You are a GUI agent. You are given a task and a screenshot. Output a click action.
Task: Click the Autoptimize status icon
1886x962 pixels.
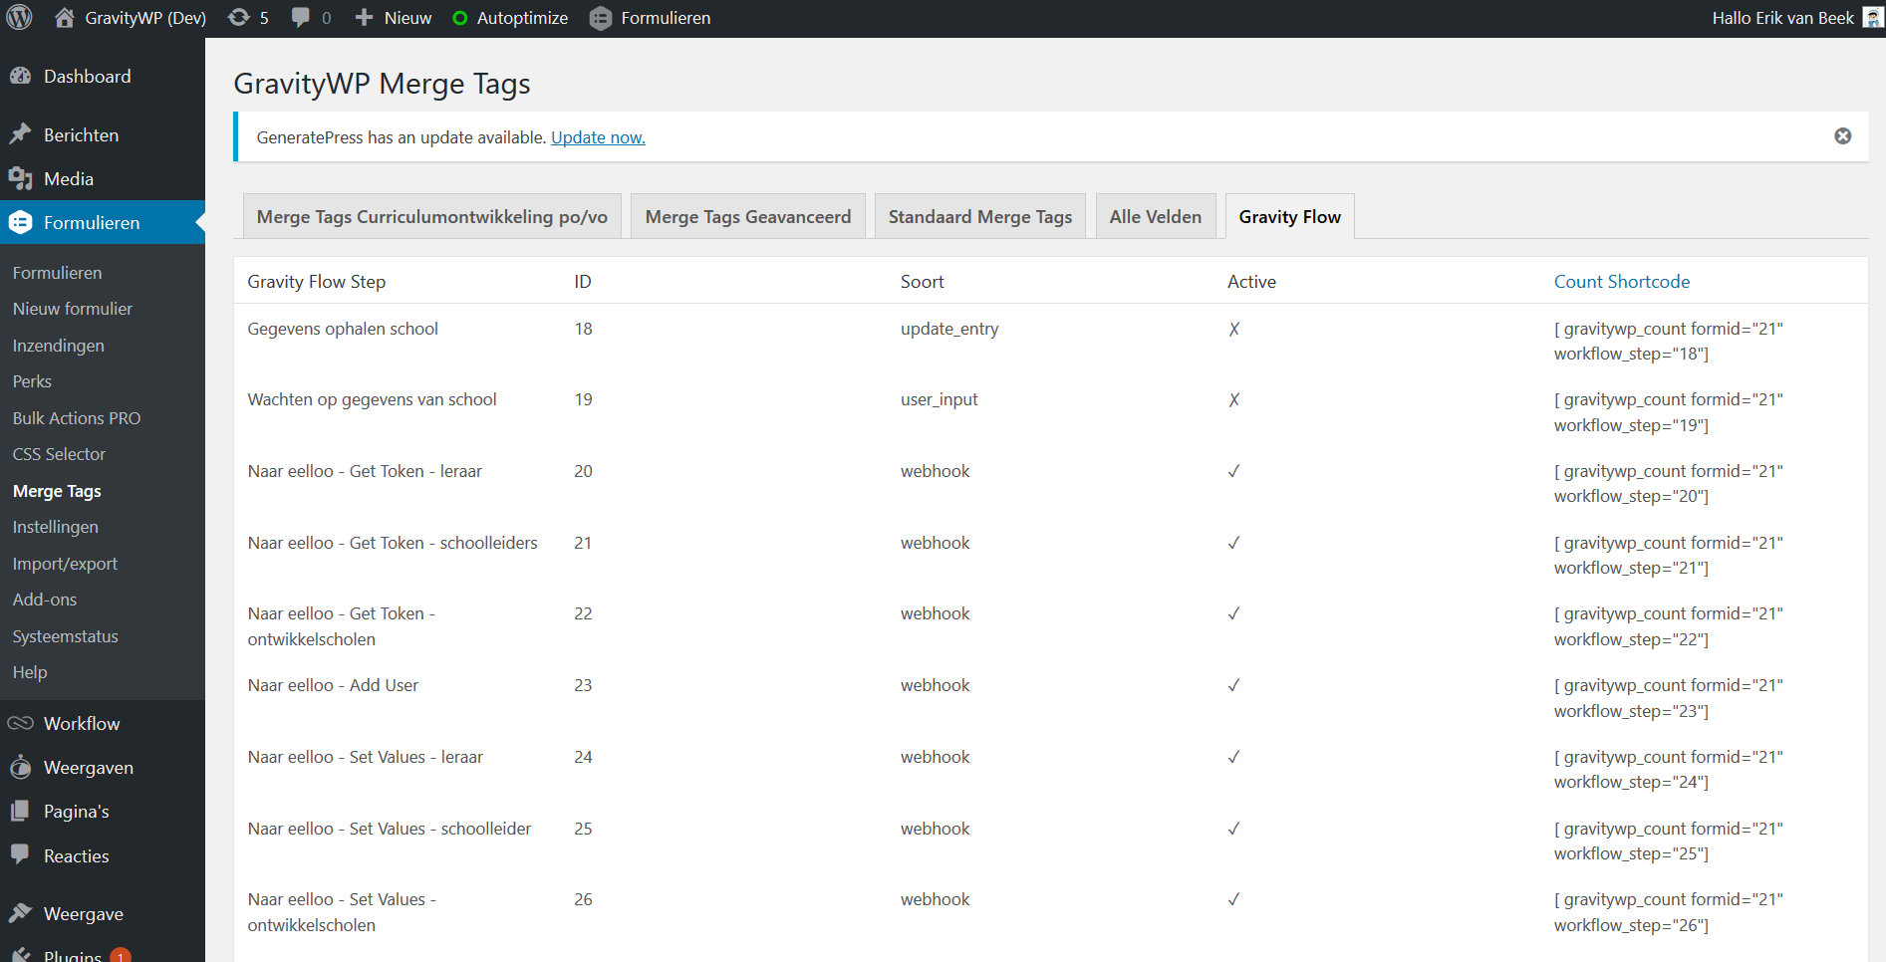[x=460, y=18]
